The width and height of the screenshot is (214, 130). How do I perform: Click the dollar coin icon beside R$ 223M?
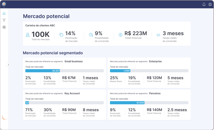pos(120,35)
